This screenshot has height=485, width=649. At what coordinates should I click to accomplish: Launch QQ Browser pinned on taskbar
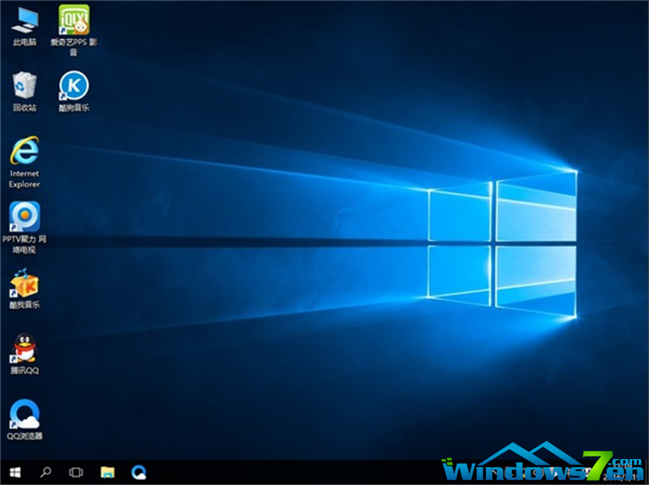pyautogui.click(x=138, y=472)
